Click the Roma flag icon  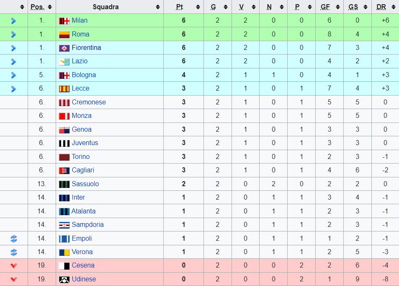[x=64, y=34]
